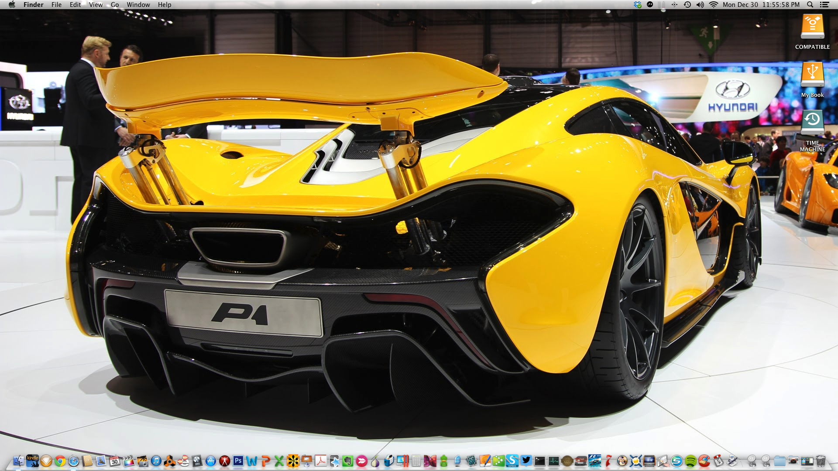Show Notification Center list icon
The height and width of the screenshot is (471, 838).
coord(824,5)
